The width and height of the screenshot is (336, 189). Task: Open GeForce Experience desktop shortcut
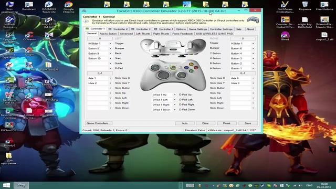click(9, 52)
